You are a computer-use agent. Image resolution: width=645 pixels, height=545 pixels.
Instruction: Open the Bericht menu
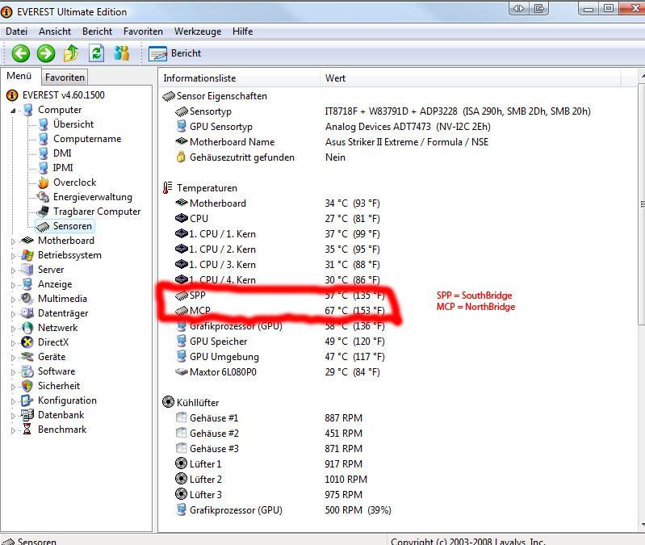[x=97, y=31]
